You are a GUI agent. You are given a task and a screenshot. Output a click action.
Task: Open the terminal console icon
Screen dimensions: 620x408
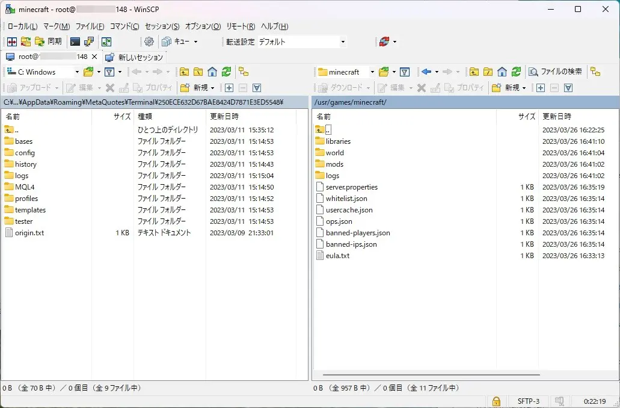coord(75,42)
